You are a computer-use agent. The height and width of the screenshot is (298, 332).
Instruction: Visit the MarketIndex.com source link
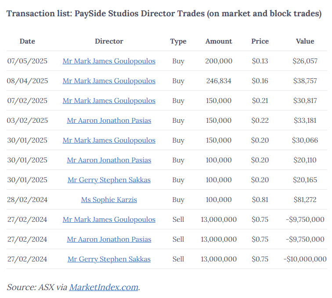pos(104,287)
